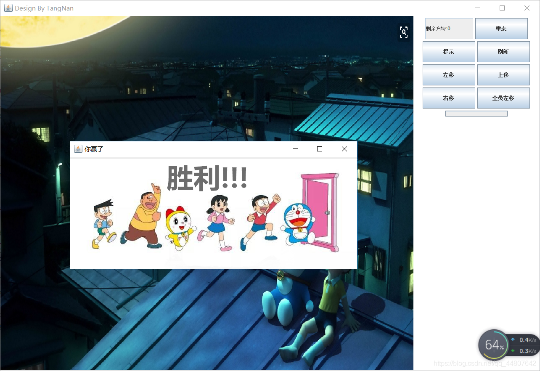Click the 全员左移 button
Viewport: 540px width, 371px height.
pyautogui.click(x=503, y=98)
